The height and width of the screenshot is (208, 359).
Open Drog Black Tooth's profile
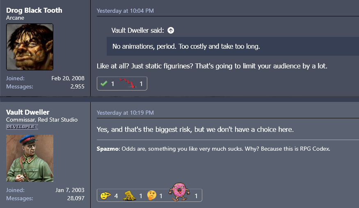(34, 10)
